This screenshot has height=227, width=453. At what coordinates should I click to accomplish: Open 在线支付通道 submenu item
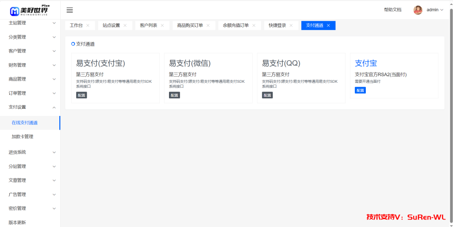point(30,123)
